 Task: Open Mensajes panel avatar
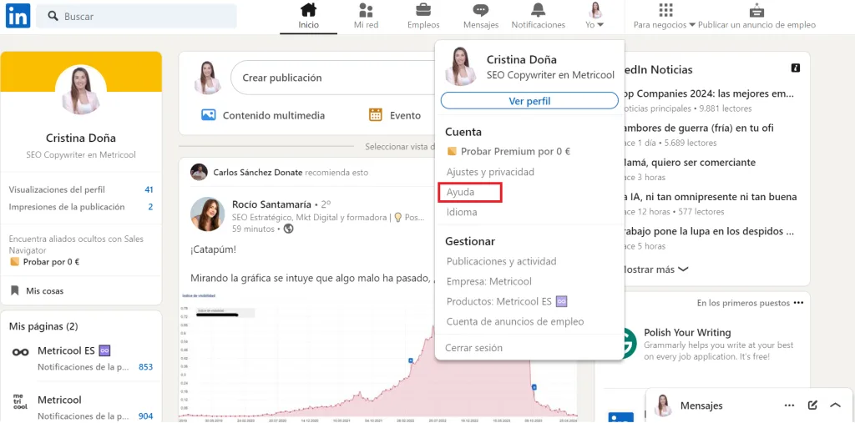(663, 405)
